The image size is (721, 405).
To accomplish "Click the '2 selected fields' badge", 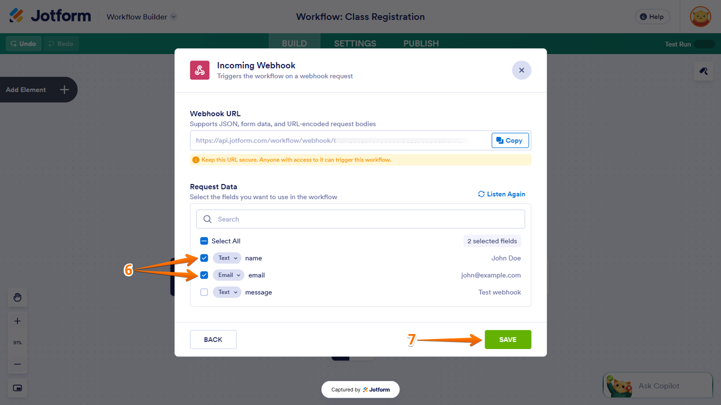I will [492, 241].
